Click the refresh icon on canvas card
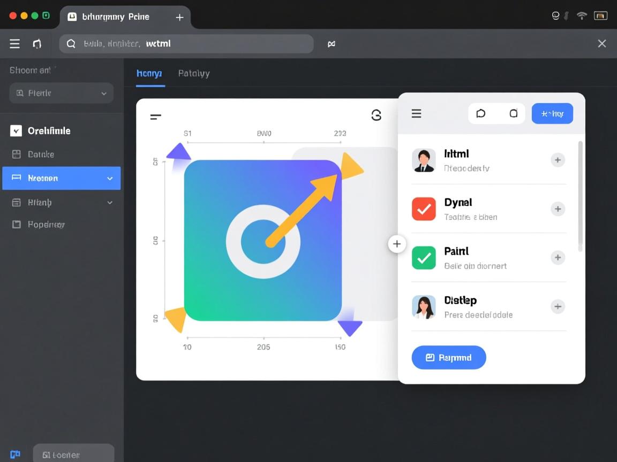 377,115
